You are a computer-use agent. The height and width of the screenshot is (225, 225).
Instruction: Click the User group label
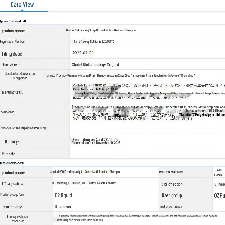coord(172,195)
